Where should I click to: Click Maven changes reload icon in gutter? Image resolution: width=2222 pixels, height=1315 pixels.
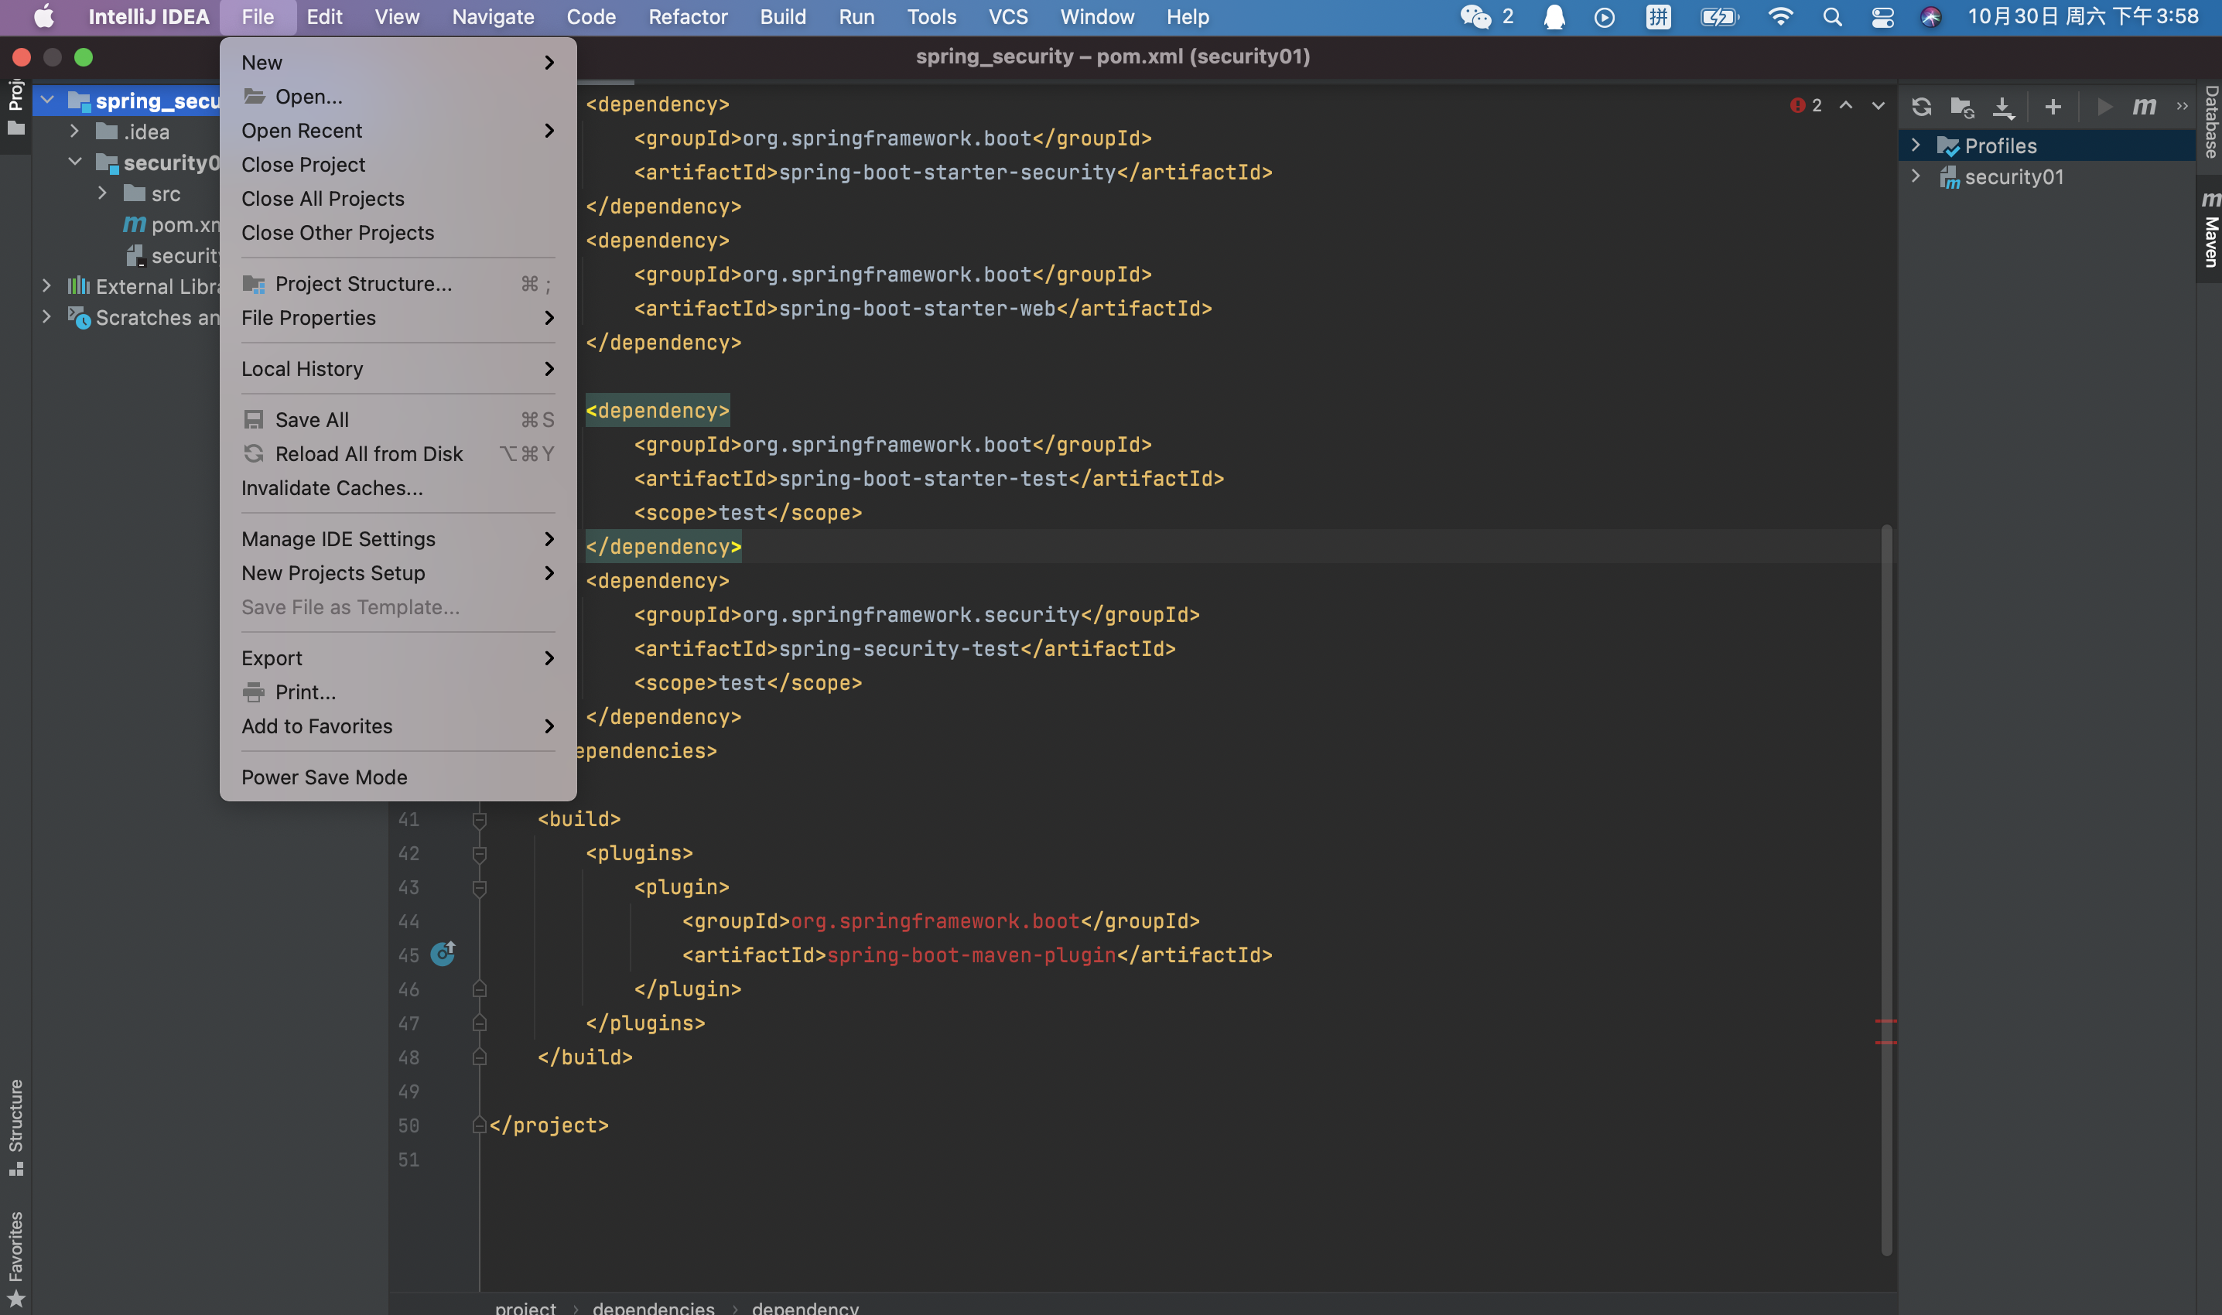[443, 955]
